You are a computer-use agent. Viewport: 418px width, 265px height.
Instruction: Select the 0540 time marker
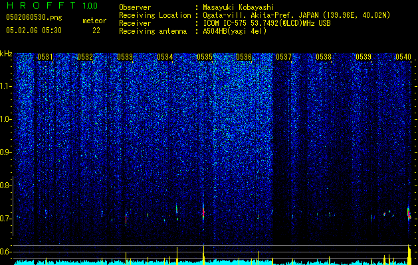pyautogui.click(x=403, y=57)
